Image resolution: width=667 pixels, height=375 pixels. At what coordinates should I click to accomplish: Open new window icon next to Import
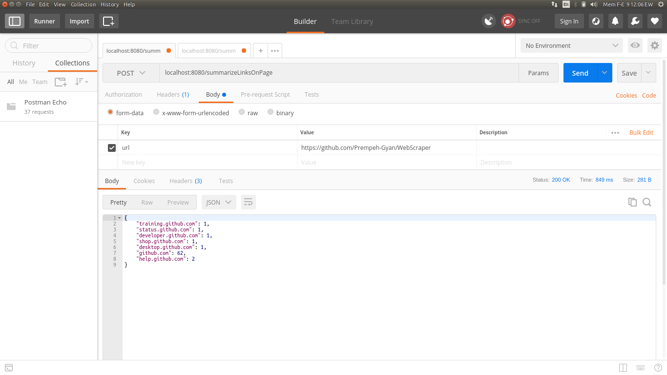click(x=108, y=21)
